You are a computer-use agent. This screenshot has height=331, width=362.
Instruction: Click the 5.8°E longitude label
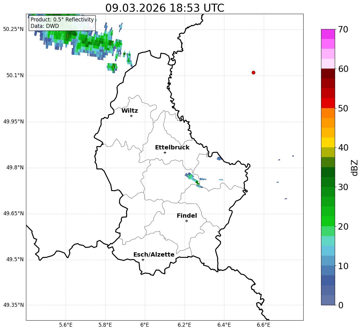[x=105, y=325]
